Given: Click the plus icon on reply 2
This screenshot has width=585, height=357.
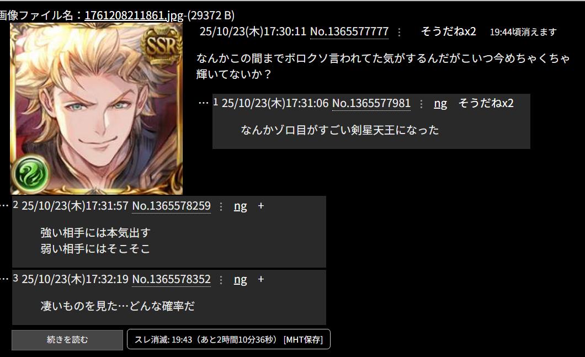Looking at the screenshot, I should [261, 206].
